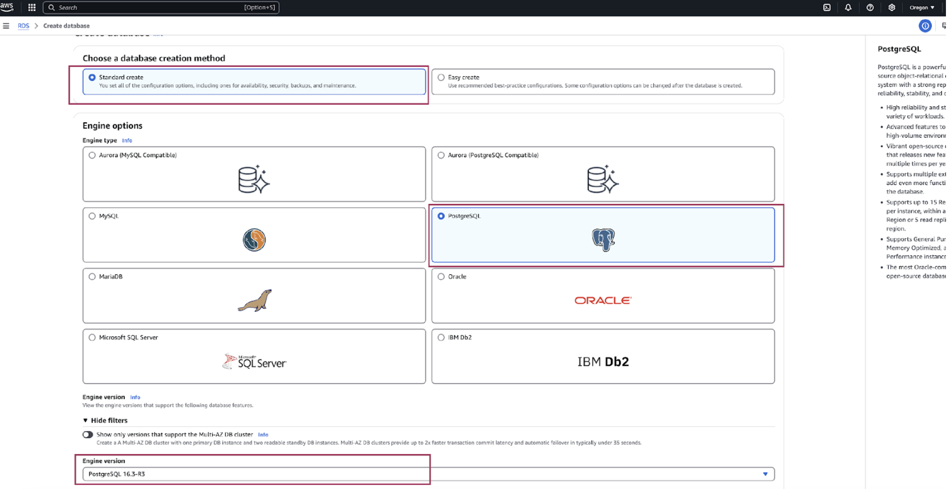Click the MySQL dolphin logo
Screen dimensions: 947x492
254,240
